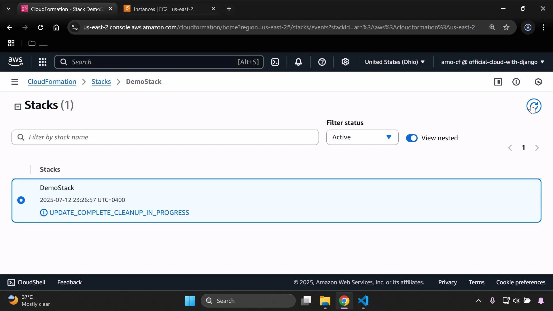Collapse the Stacks panel with minus icon

[x=18, y=107]
